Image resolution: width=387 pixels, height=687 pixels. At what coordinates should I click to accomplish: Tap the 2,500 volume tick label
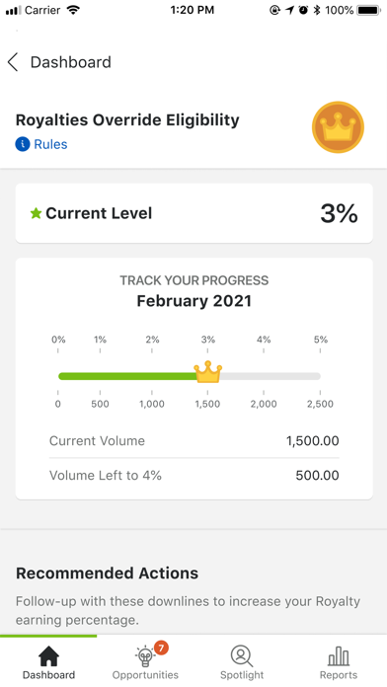pyautogui.click(x=320, y=404)
